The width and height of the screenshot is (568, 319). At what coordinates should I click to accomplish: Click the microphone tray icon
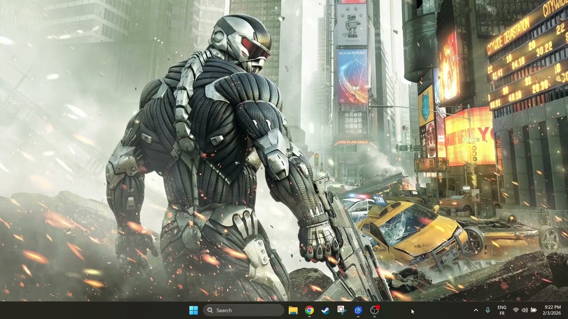pyautogui.click(x=488, y=311)
